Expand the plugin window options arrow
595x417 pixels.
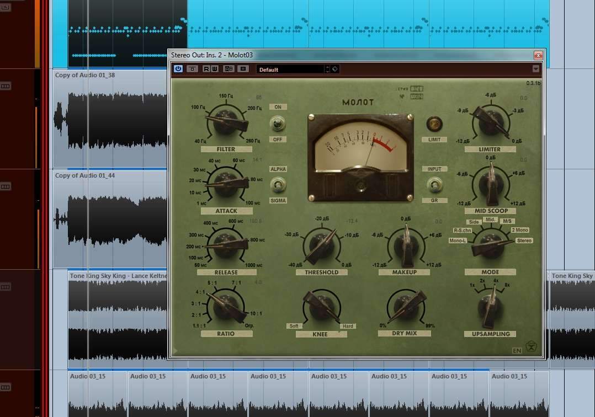(x=535, y=68)
